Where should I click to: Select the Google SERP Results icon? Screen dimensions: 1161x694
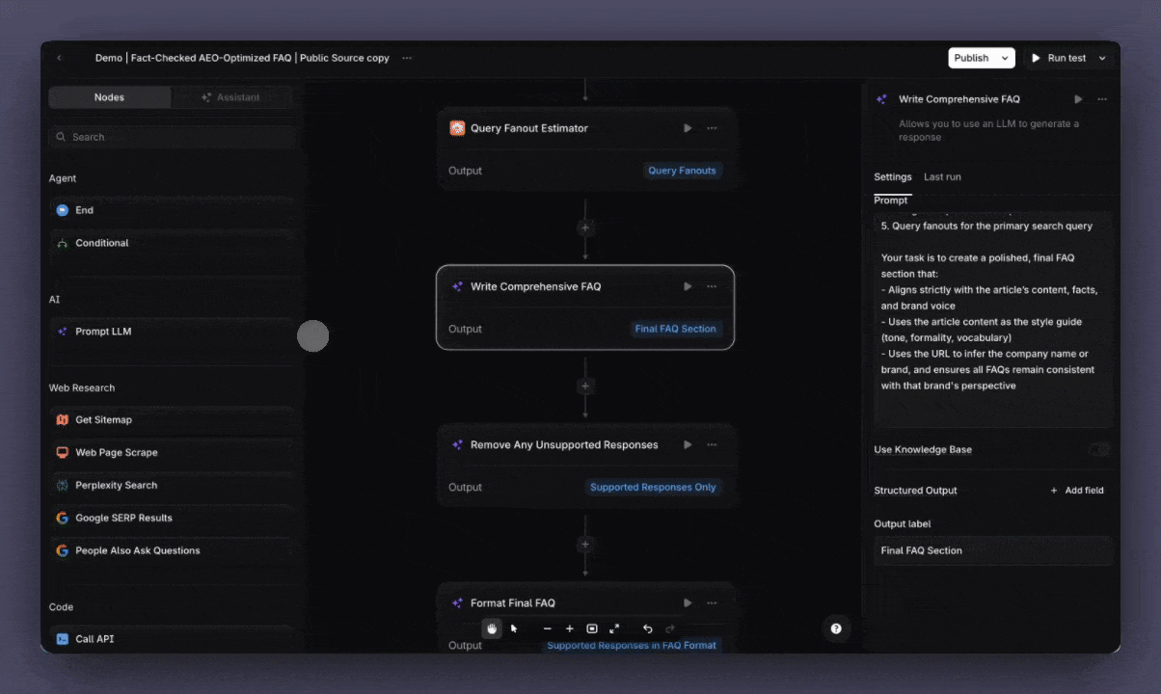(63, 519)
